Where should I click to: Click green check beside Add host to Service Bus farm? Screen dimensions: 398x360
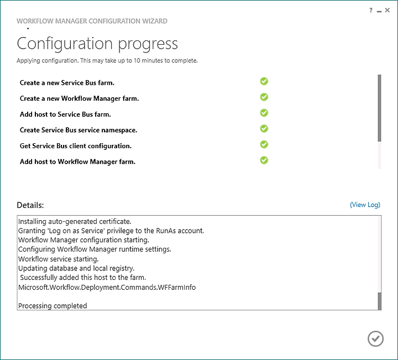[x=264, y=113]
